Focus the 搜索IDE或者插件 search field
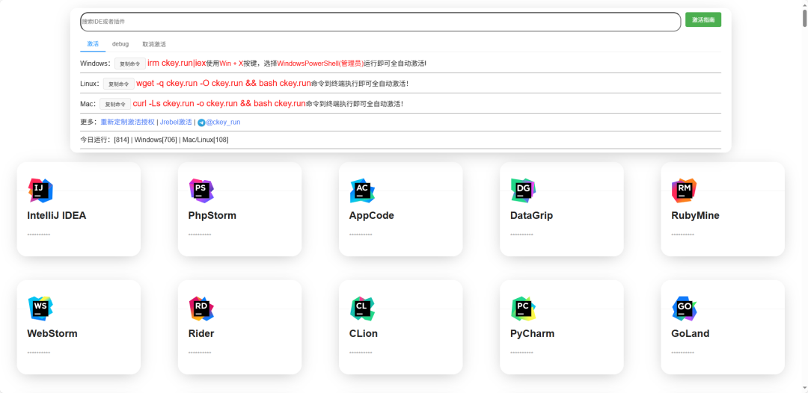 pyautogui.click(x=380, y=22)
